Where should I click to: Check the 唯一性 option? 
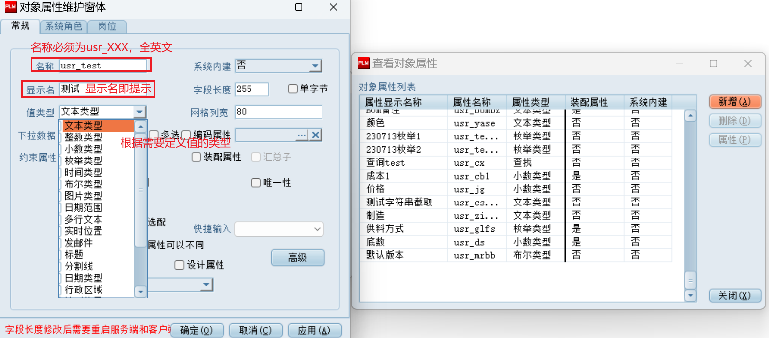256,182
